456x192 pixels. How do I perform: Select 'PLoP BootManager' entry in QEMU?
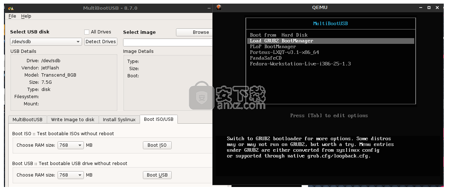(273, 47)
